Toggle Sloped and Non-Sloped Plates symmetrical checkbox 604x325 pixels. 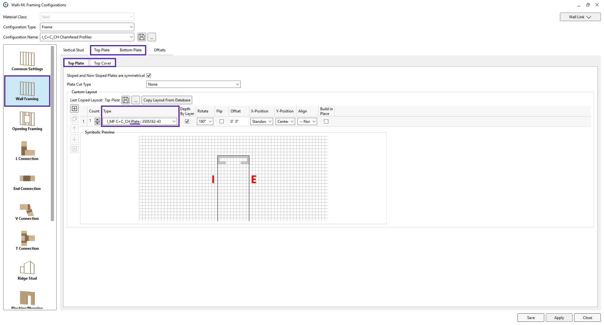pyautogui.click(x=149, y=76)
